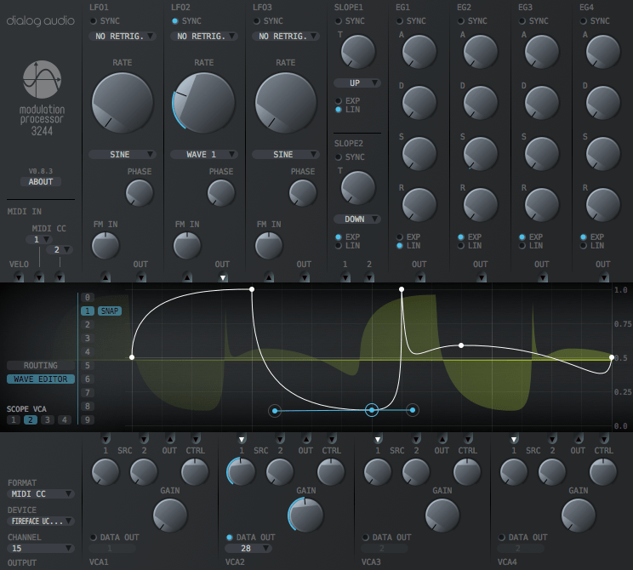Image resolution: width=633 pixels, height=570 pixels.
Task: Open DEVICE FIREFACE UC dropdown
Action: point(40,522)
